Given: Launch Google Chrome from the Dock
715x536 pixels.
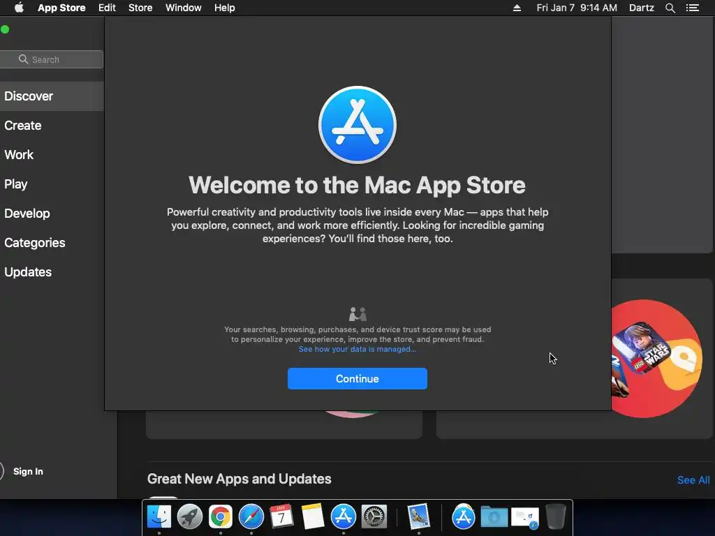Looking at the screenshot, I should (x=221, y=517).
